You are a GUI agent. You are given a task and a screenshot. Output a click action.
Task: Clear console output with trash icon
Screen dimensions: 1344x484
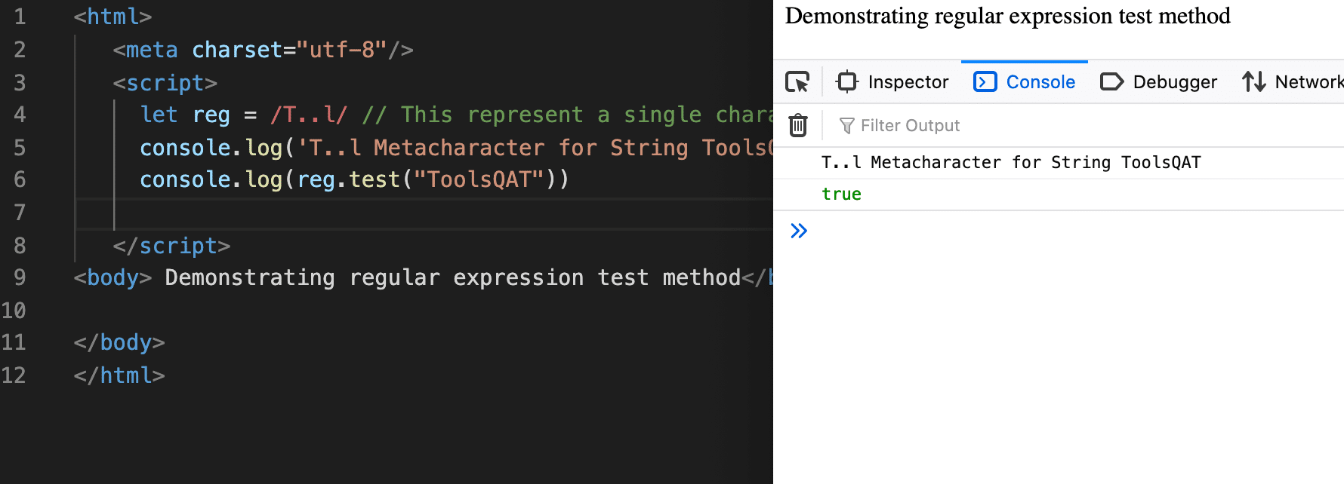[798, 125]
